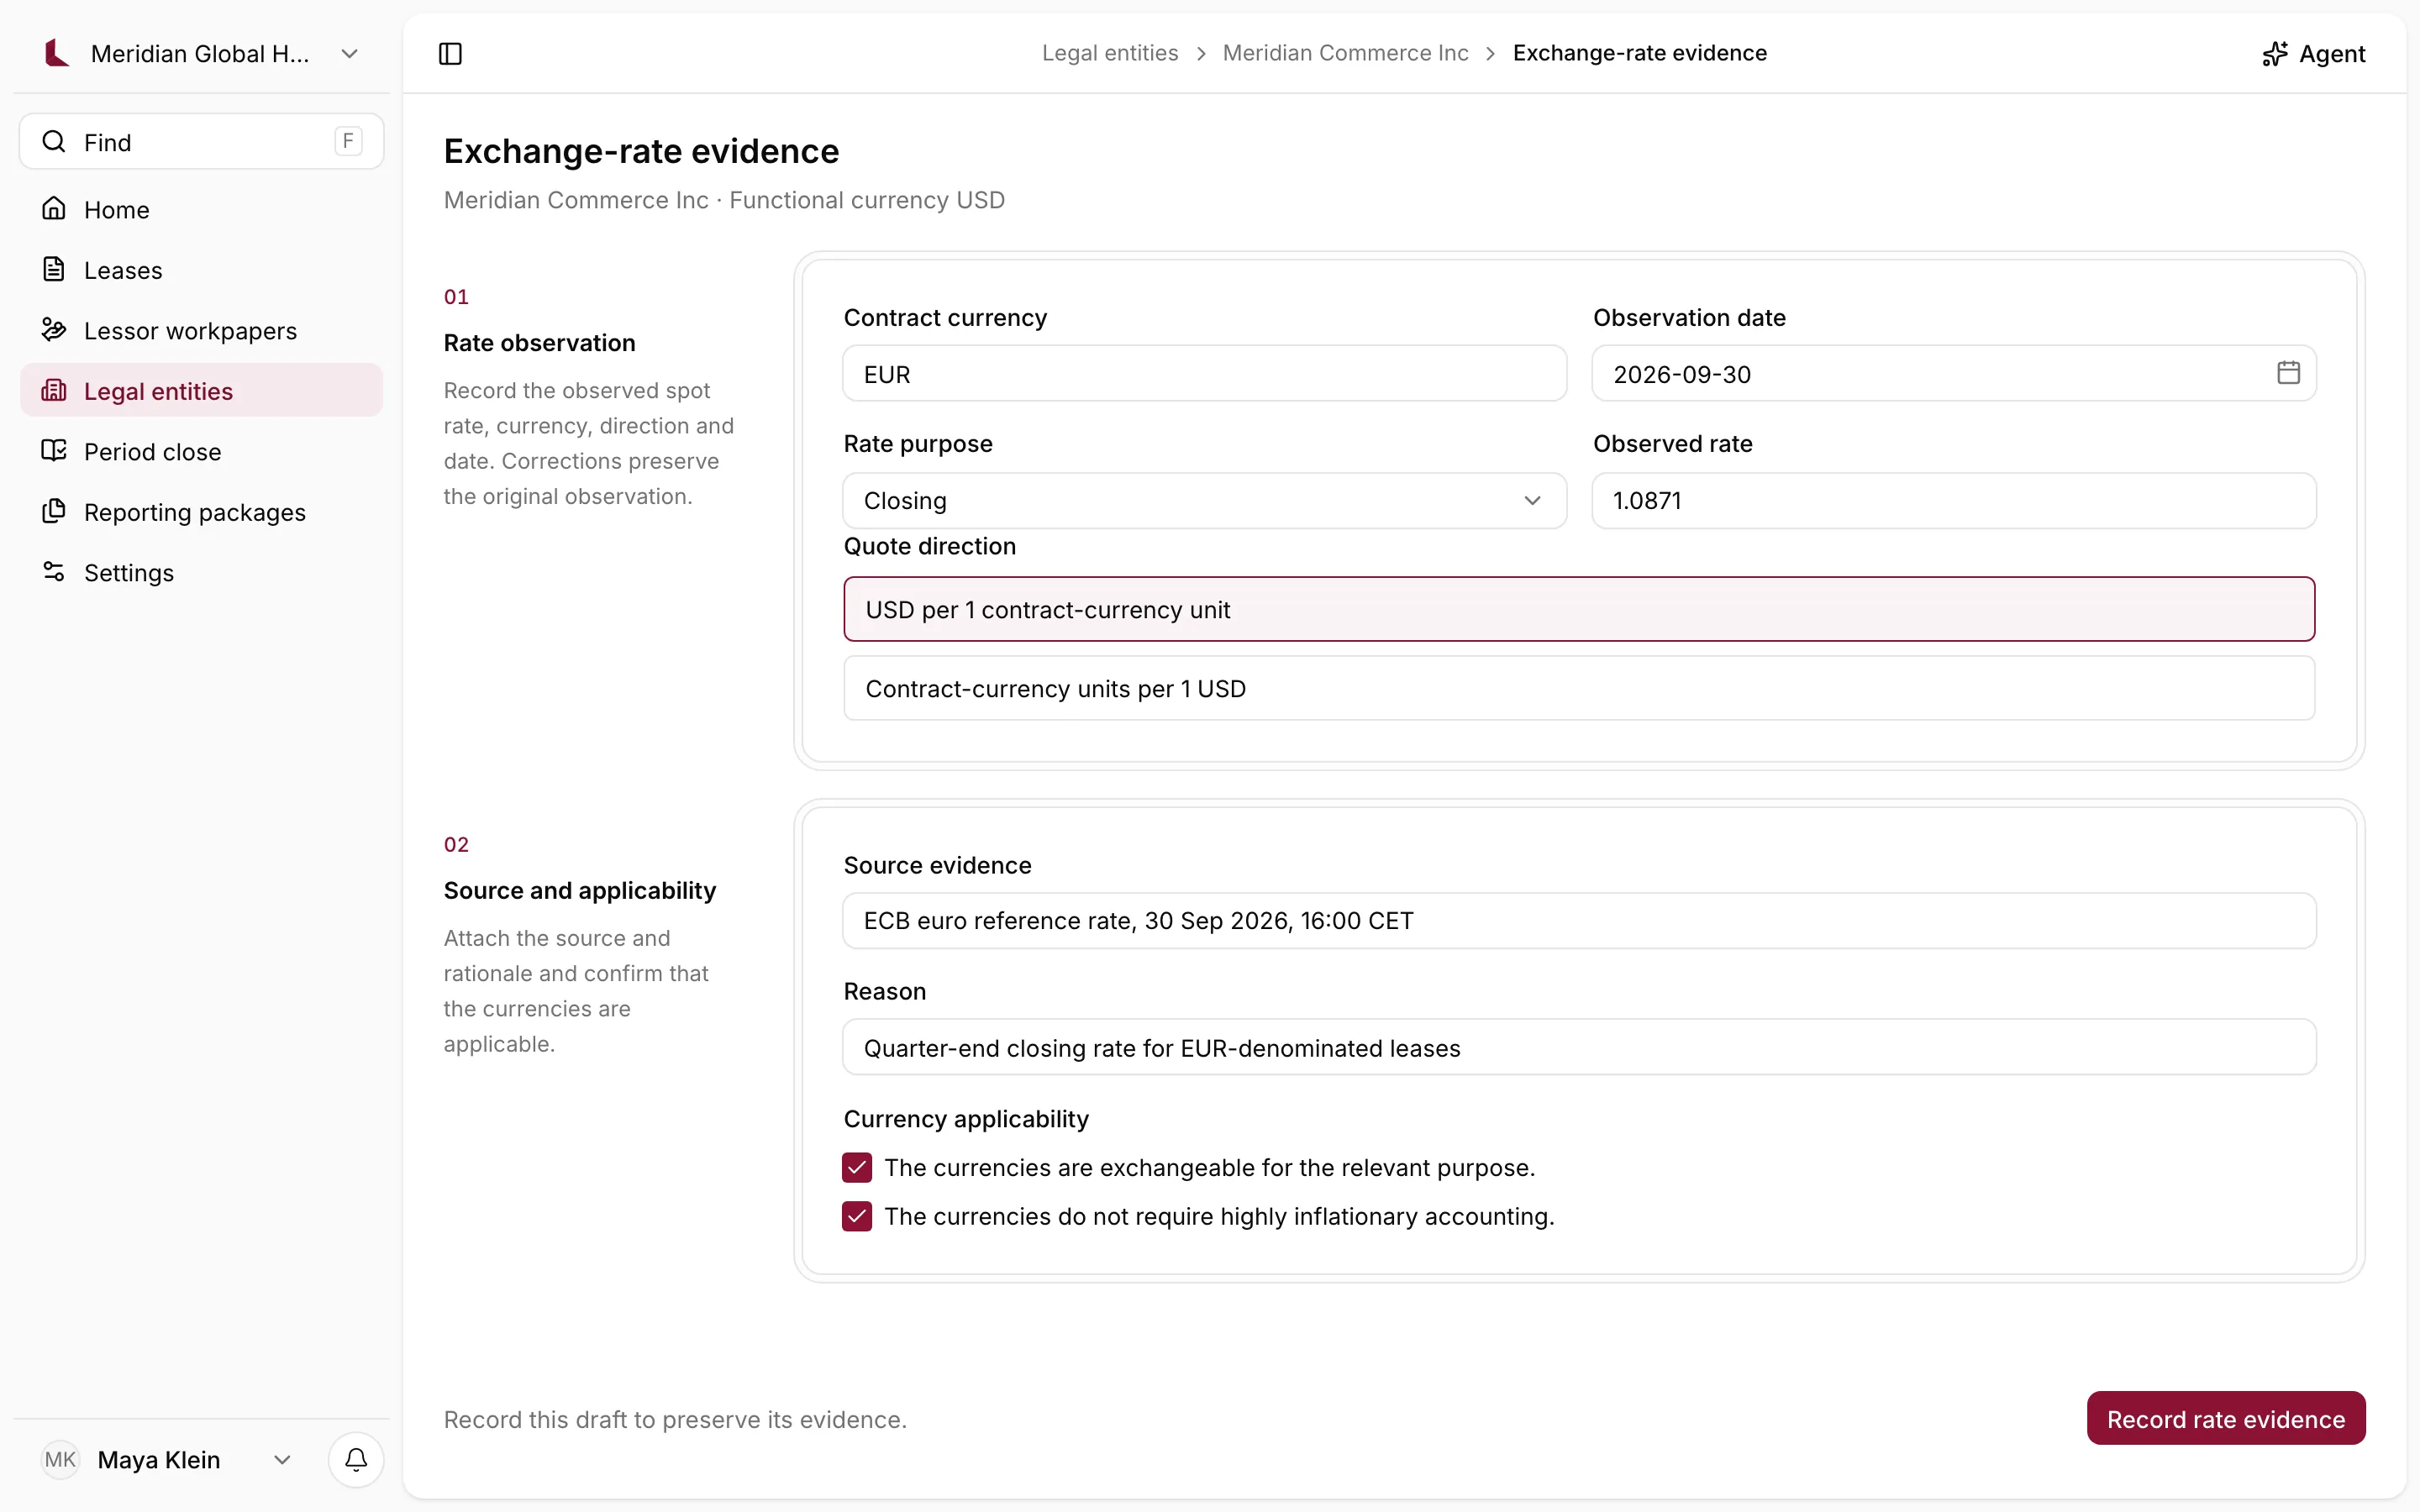Expand the Meridian Global organization switcher chevron
The height and width of the screenshot is (1512, 2420).
pos(349,53)
